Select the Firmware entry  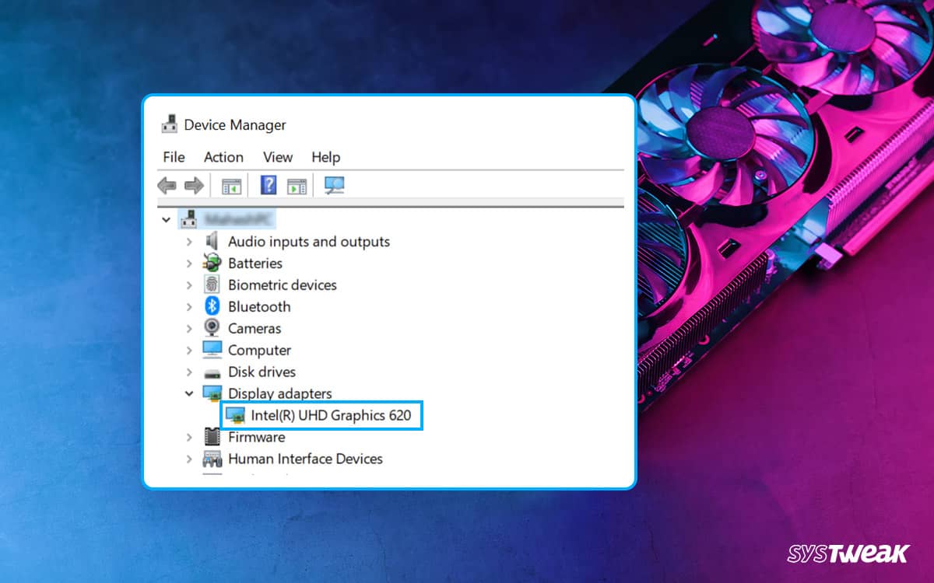(256, 437)
